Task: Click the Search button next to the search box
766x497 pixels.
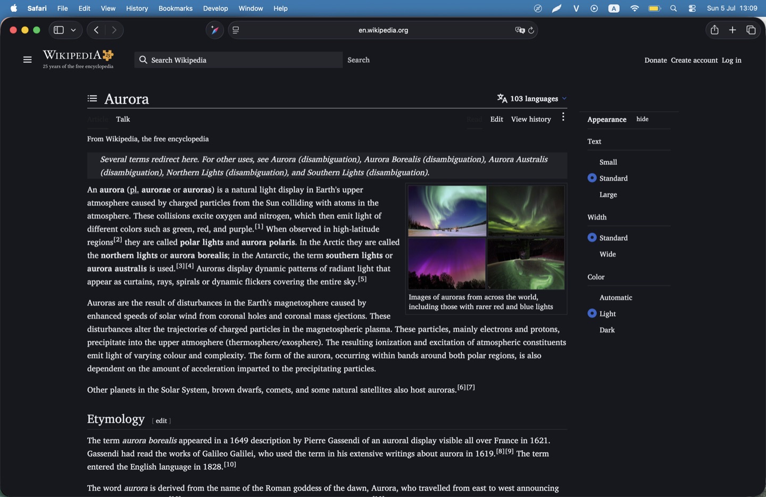Action: (x=359, y=60)
